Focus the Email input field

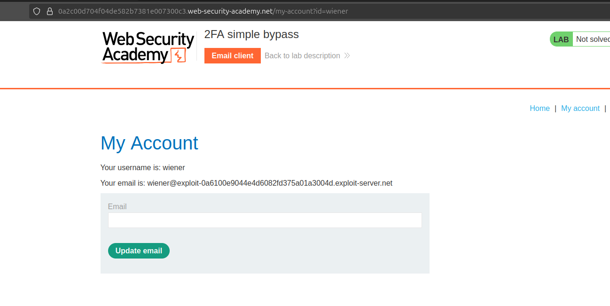(x=265, y=220)
